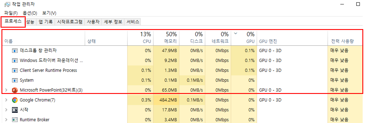The height and width of the screenshot is (123, 365).
Task: Select the 프로세스 tab
Action: tap(13, 22)
